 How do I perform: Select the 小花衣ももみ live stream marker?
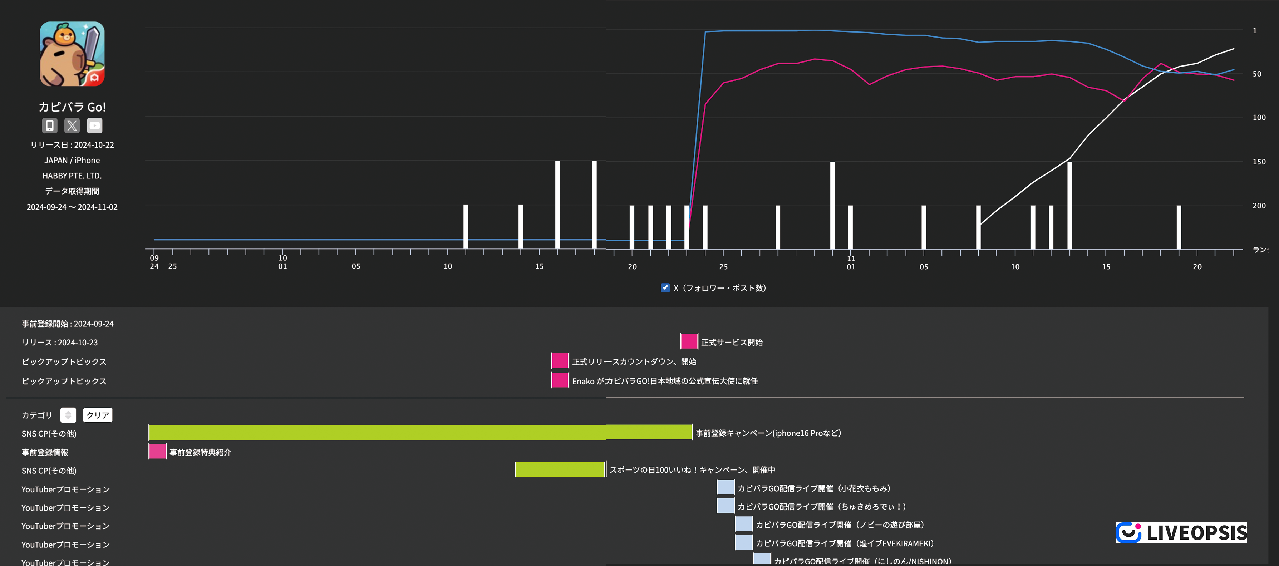725,488
